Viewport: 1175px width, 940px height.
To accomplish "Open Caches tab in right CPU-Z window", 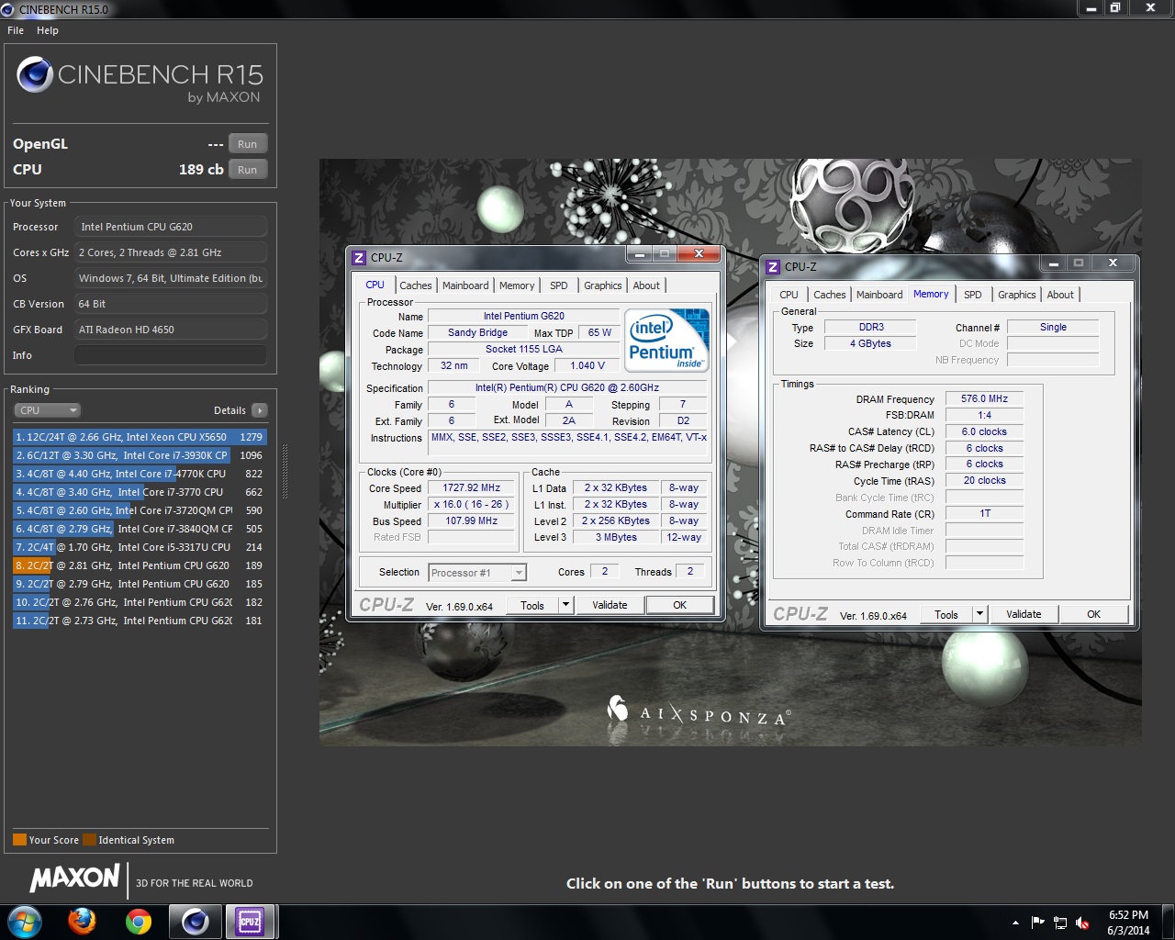I will click(x=829, y=295).
